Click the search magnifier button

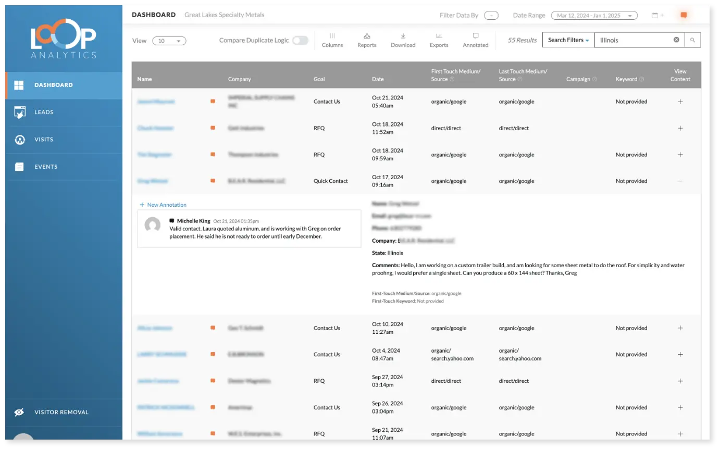pos(692,40)
